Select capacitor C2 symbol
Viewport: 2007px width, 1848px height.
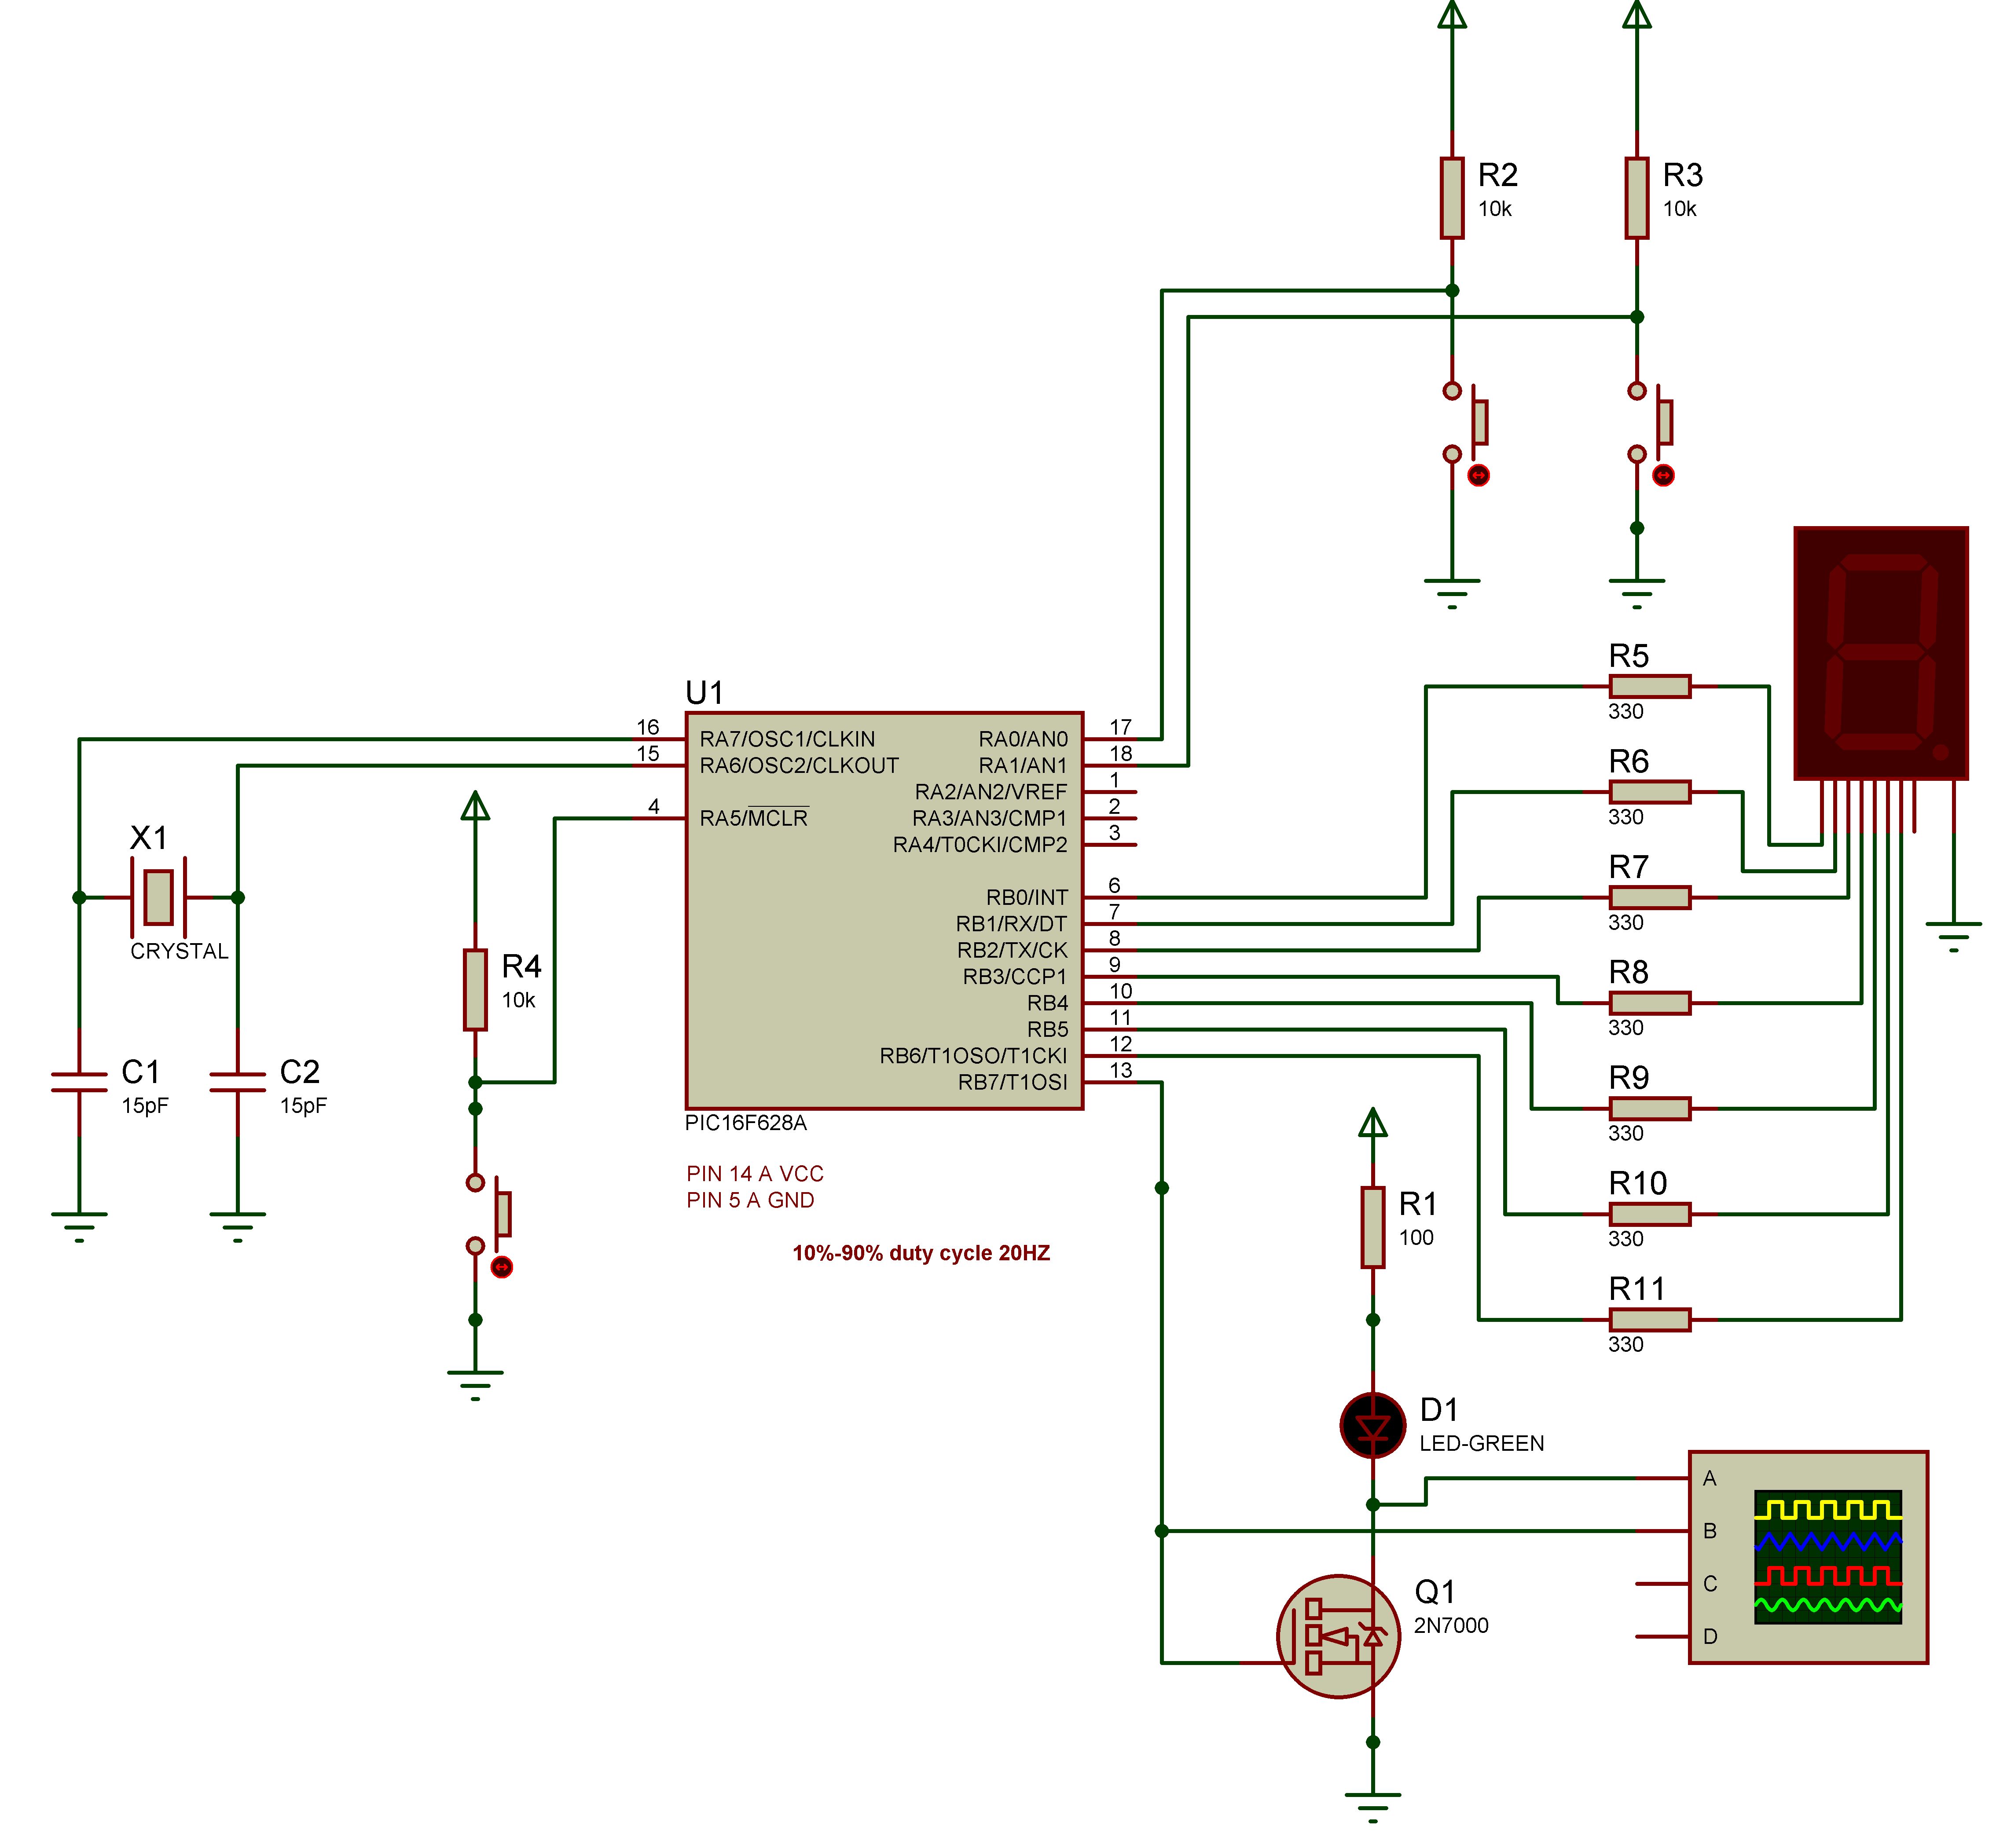point(237,1083)
